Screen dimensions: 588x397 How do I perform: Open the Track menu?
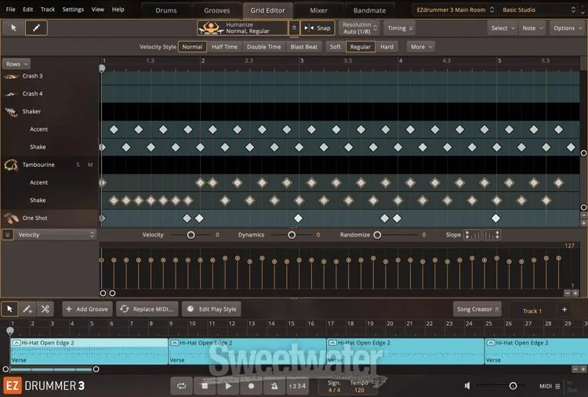point(48,9)
